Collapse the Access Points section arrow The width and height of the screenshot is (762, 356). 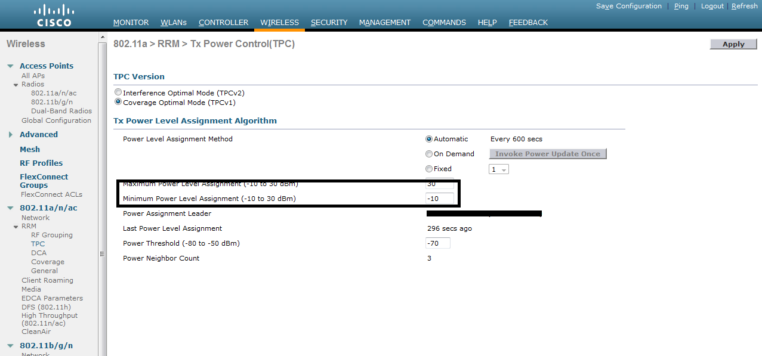pos(11,66)
